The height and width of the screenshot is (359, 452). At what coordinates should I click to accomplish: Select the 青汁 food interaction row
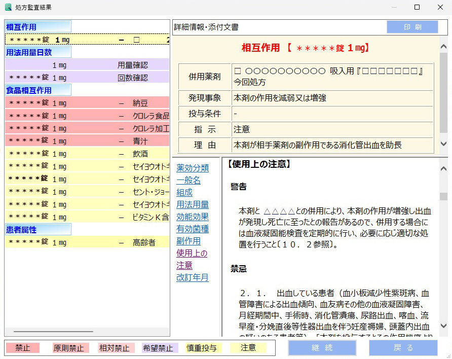point(87,141)
